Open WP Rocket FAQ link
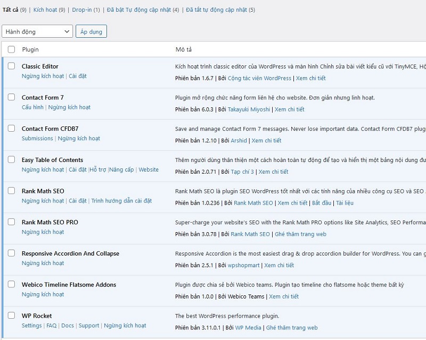Viewport: 426px width, 340px height. (52, 326)
